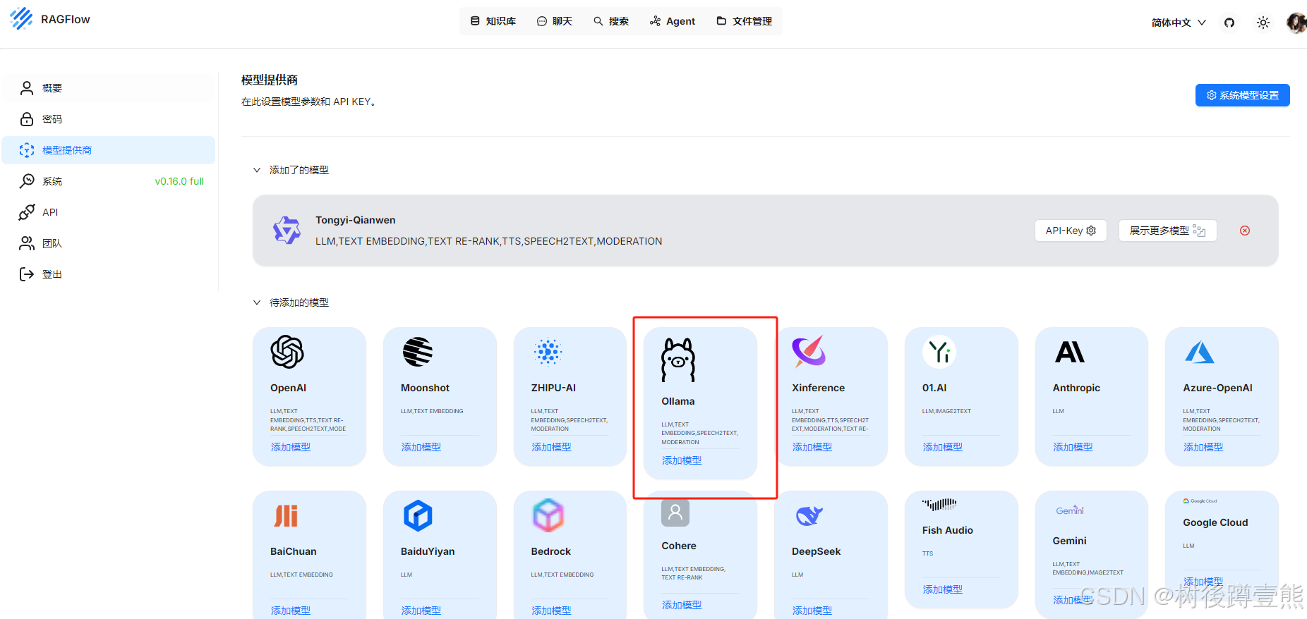Switch to the 文件管理 tab
The width and height of the screenshot is (1307, 619).
pos(745,21)
